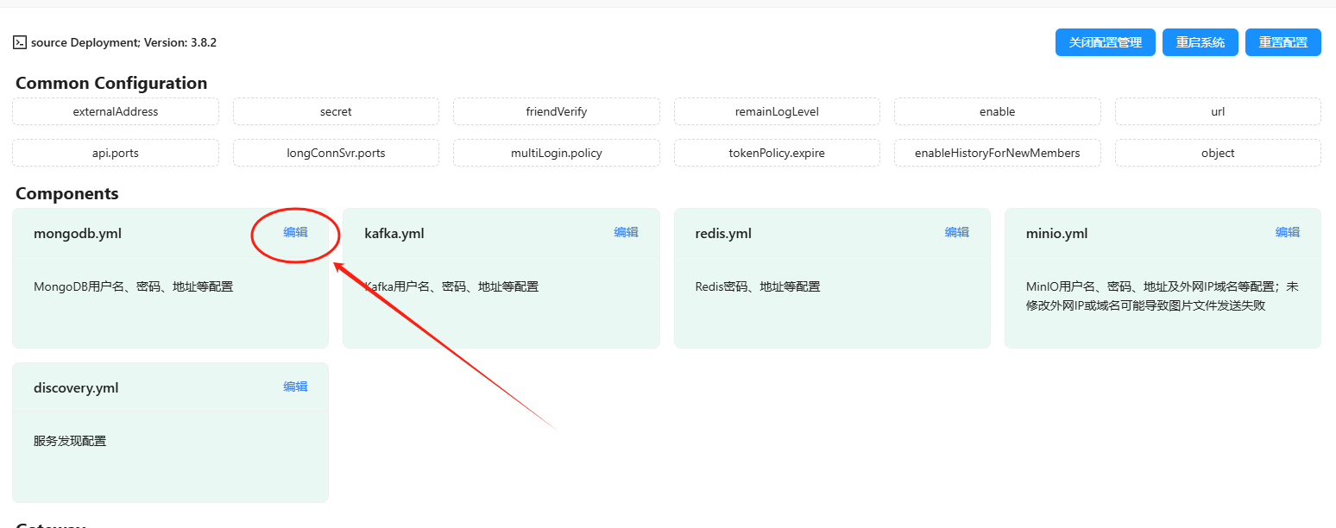Viewport: 1336px width, 528px height.
Task: Open the minio.yml 编辑 link
Action: pyautogui.click(x=1287, y=232)
